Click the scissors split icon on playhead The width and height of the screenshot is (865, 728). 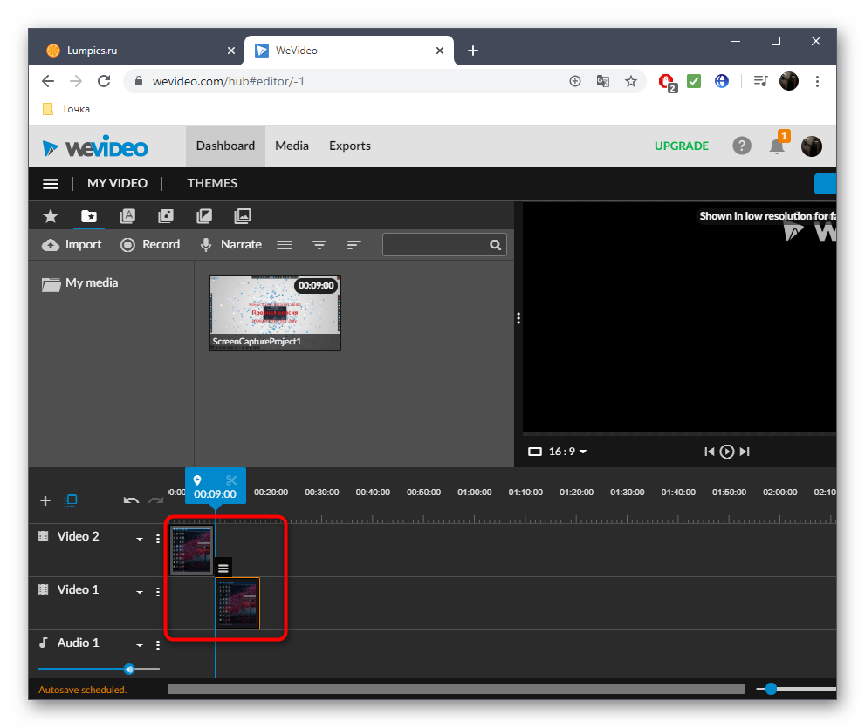coord(231,480)
